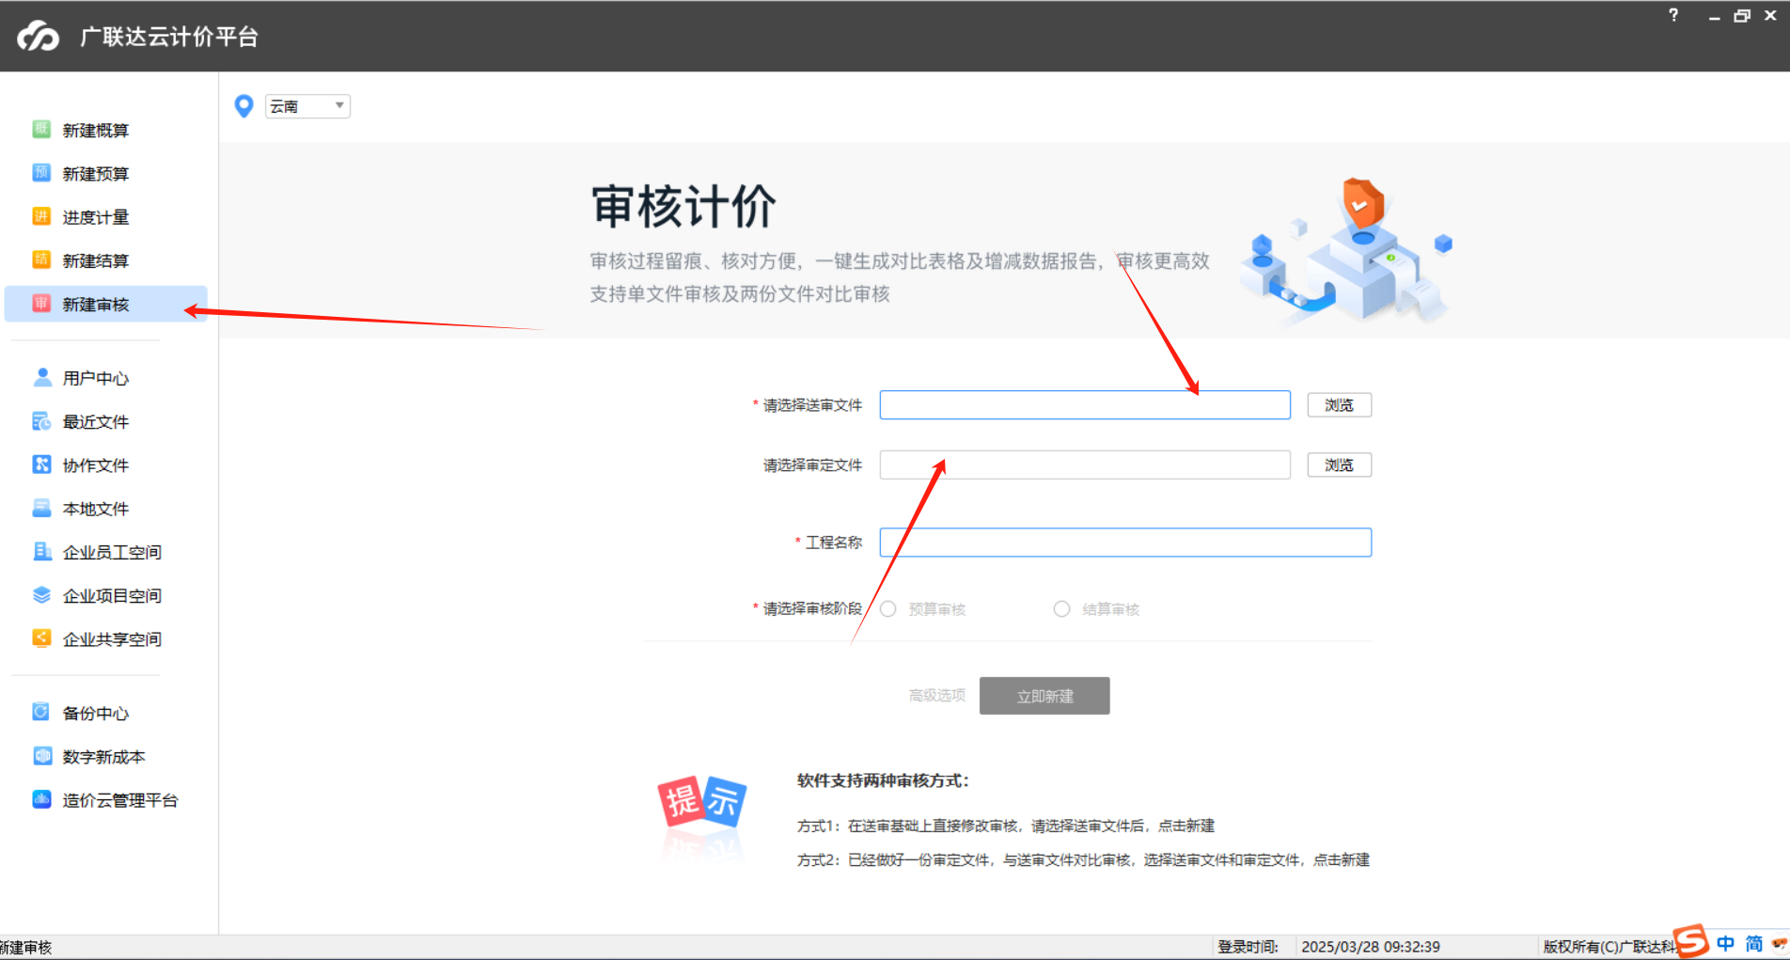
Task: Click the 新建预算 icon in sidebar
Action: coord(41,173)
